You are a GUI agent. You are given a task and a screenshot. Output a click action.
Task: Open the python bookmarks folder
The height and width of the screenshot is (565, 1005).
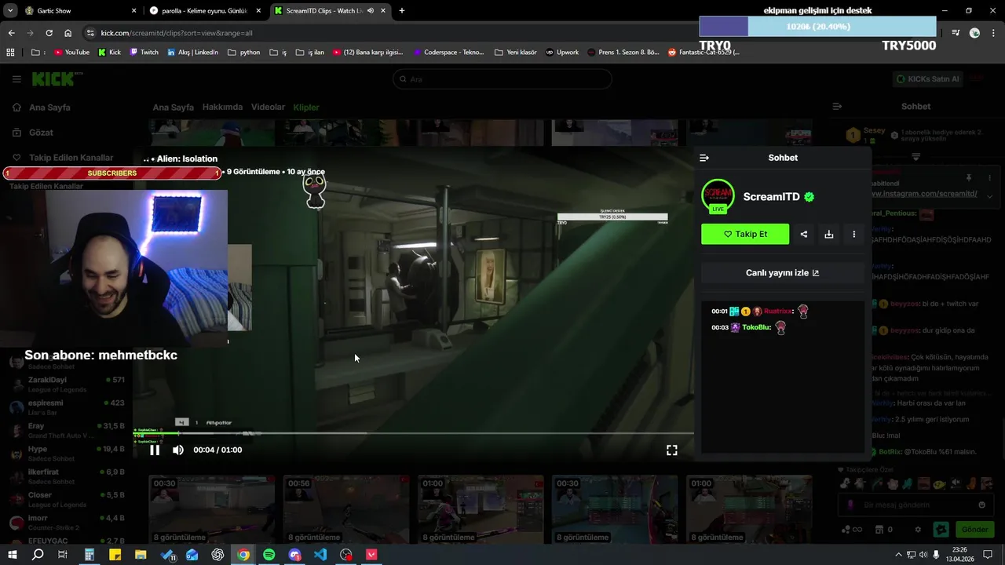click(244, 53)
